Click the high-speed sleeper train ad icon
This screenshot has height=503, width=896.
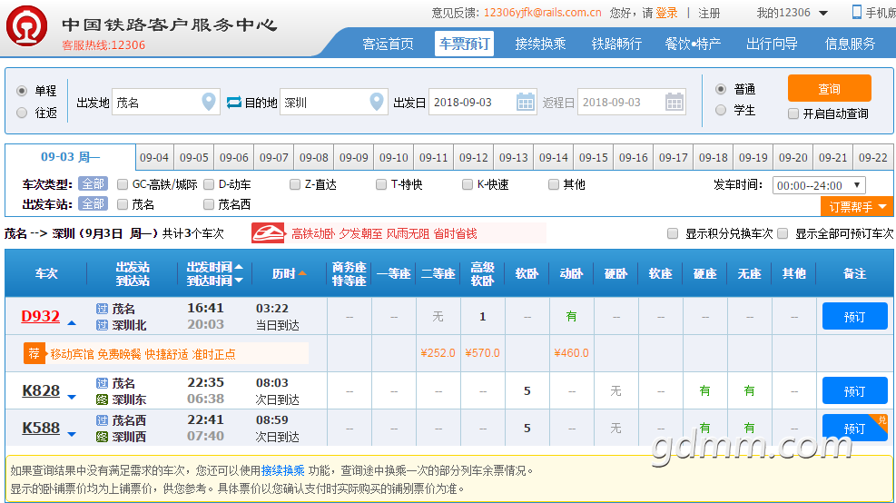268,233
